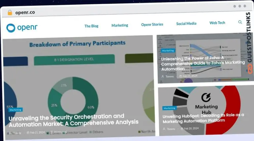This screenshot has width=254, height=141.
Task: Click the padlock icon beside openr.co
Action: [x=10, y=12]
